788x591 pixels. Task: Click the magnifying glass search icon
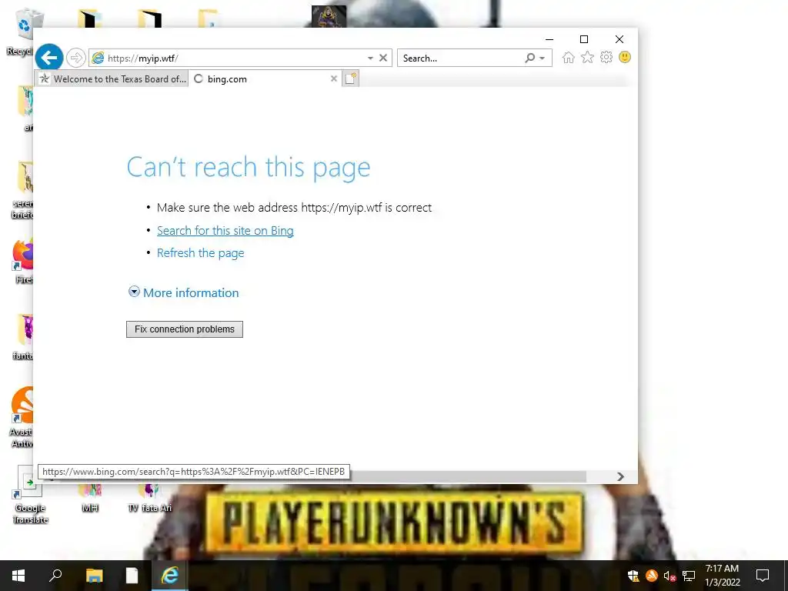[x=529, y=58]
